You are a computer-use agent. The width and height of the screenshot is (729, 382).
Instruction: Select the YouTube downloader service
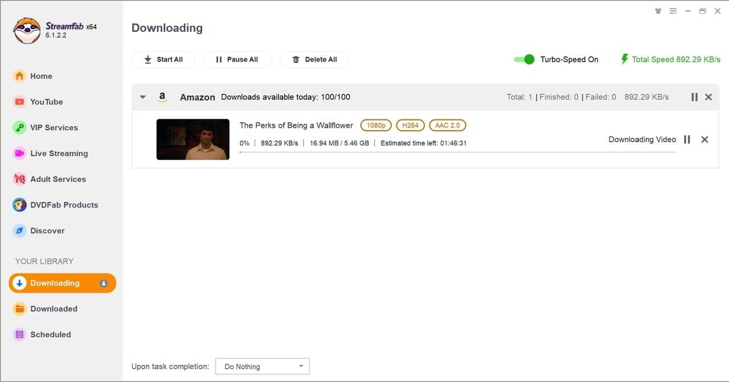[x=46, y=102]
